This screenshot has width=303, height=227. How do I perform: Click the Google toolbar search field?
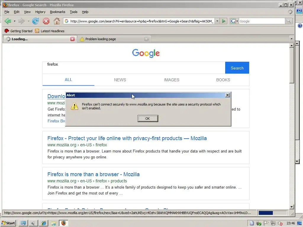(262, 21)
